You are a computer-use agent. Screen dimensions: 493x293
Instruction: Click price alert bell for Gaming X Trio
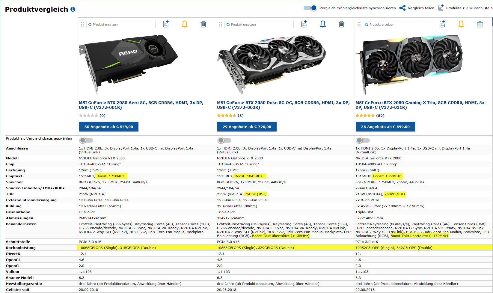point(461,24)
